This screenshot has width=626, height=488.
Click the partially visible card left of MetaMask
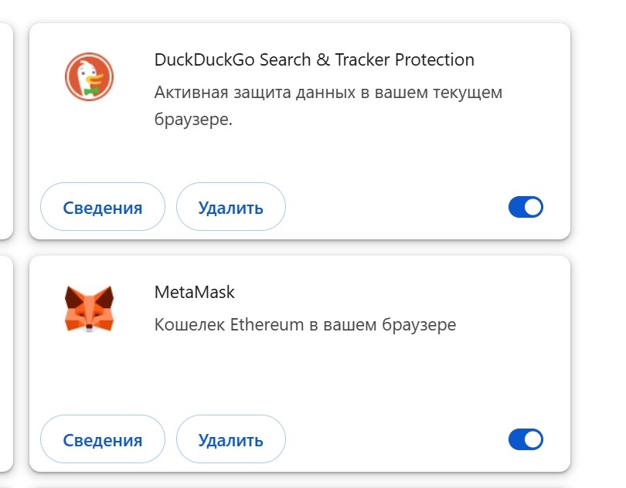click(5, 363)
